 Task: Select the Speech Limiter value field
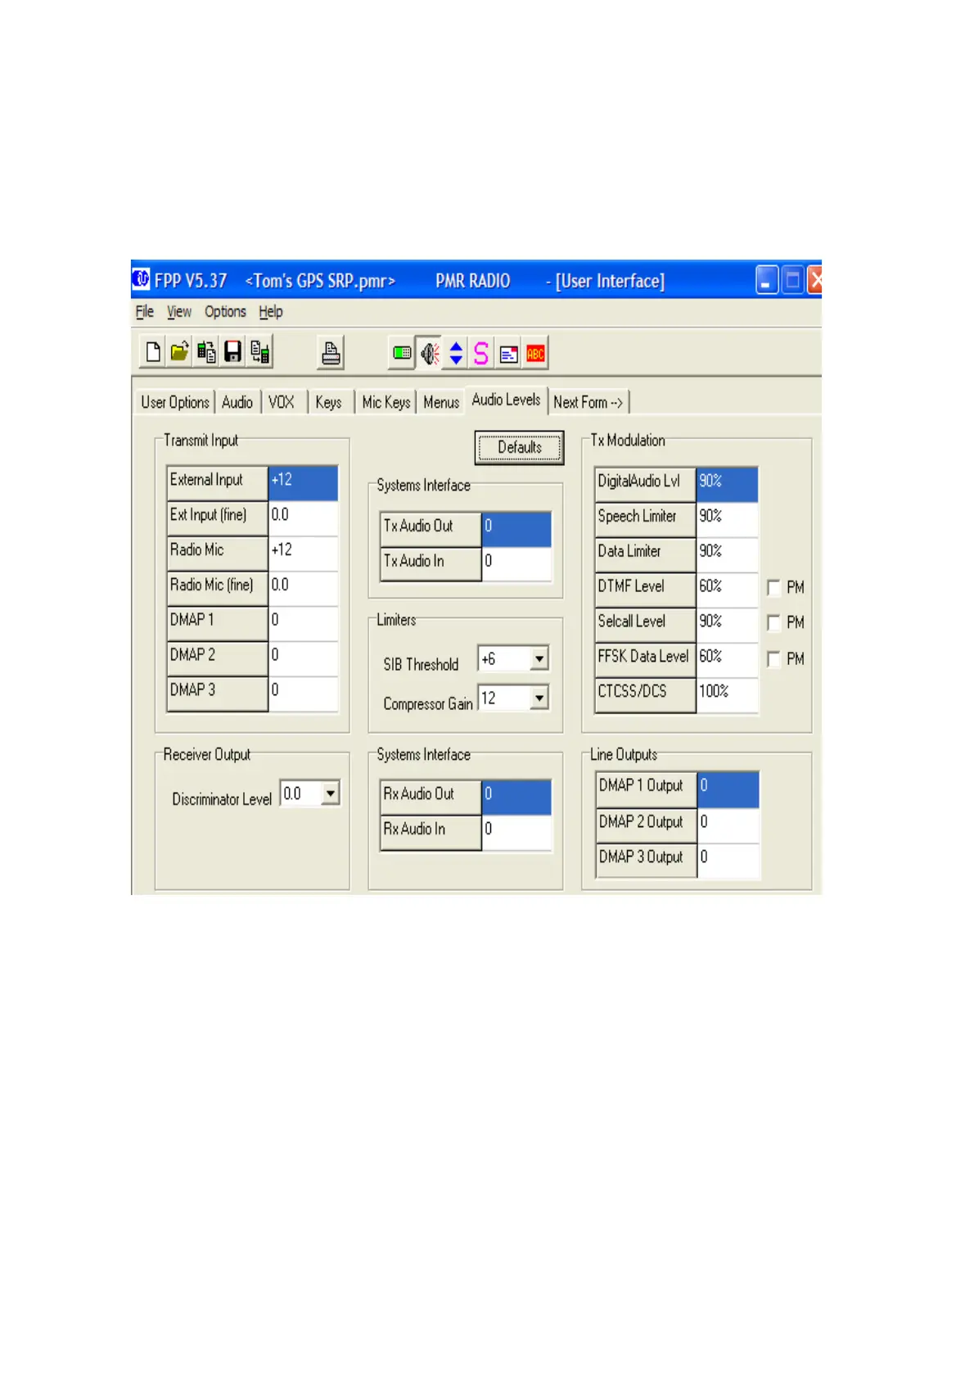coord(727,519)
